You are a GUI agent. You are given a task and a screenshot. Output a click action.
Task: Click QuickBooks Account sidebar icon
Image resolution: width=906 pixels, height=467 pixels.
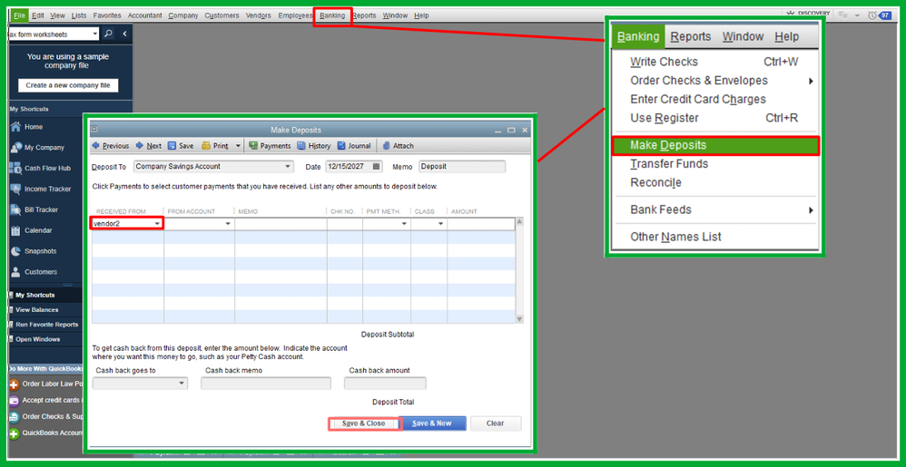pyautogui.click(x=14, y=433)
